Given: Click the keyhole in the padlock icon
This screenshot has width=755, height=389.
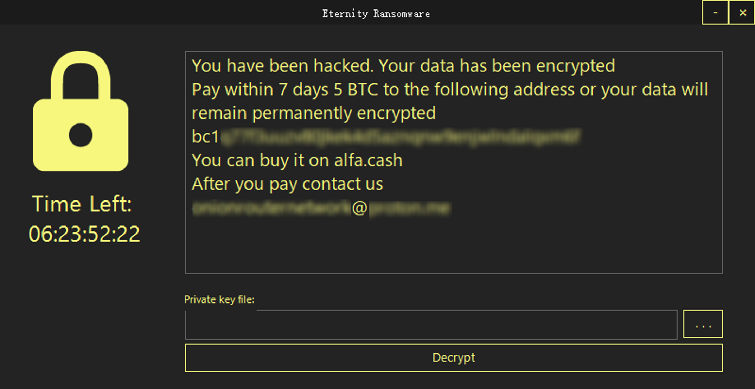Looking at the screenshot, I should pyautogui.click(x=81, y=135).
